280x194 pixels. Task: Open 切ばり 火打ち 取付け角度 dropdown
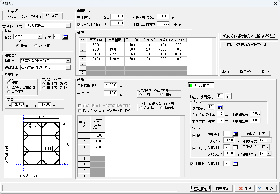pos(269,153)
